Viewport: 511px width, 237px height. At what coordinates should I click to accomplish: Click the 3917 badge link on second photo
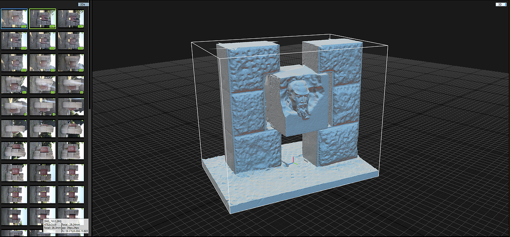(51, 26)
